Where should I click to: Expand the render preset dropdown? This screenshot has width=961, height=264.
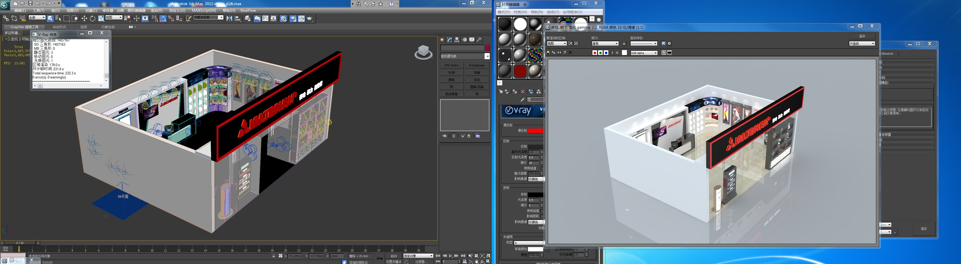tap(643, 44)
